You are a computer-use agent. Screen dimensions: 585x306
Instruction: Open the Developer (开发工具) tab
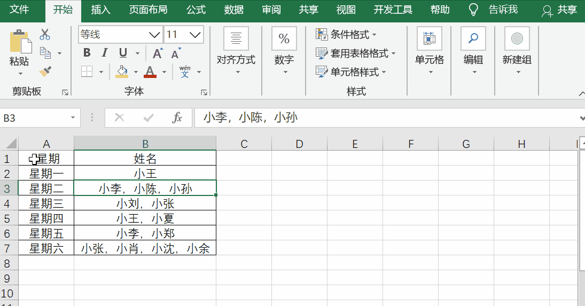[393, 9]
